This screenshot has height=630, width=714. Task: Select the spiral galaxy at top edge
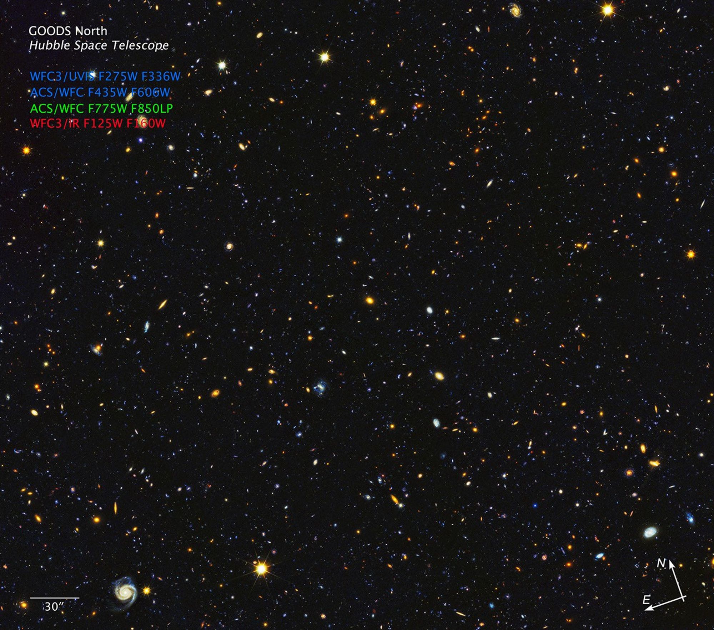(x=515, y=11)
